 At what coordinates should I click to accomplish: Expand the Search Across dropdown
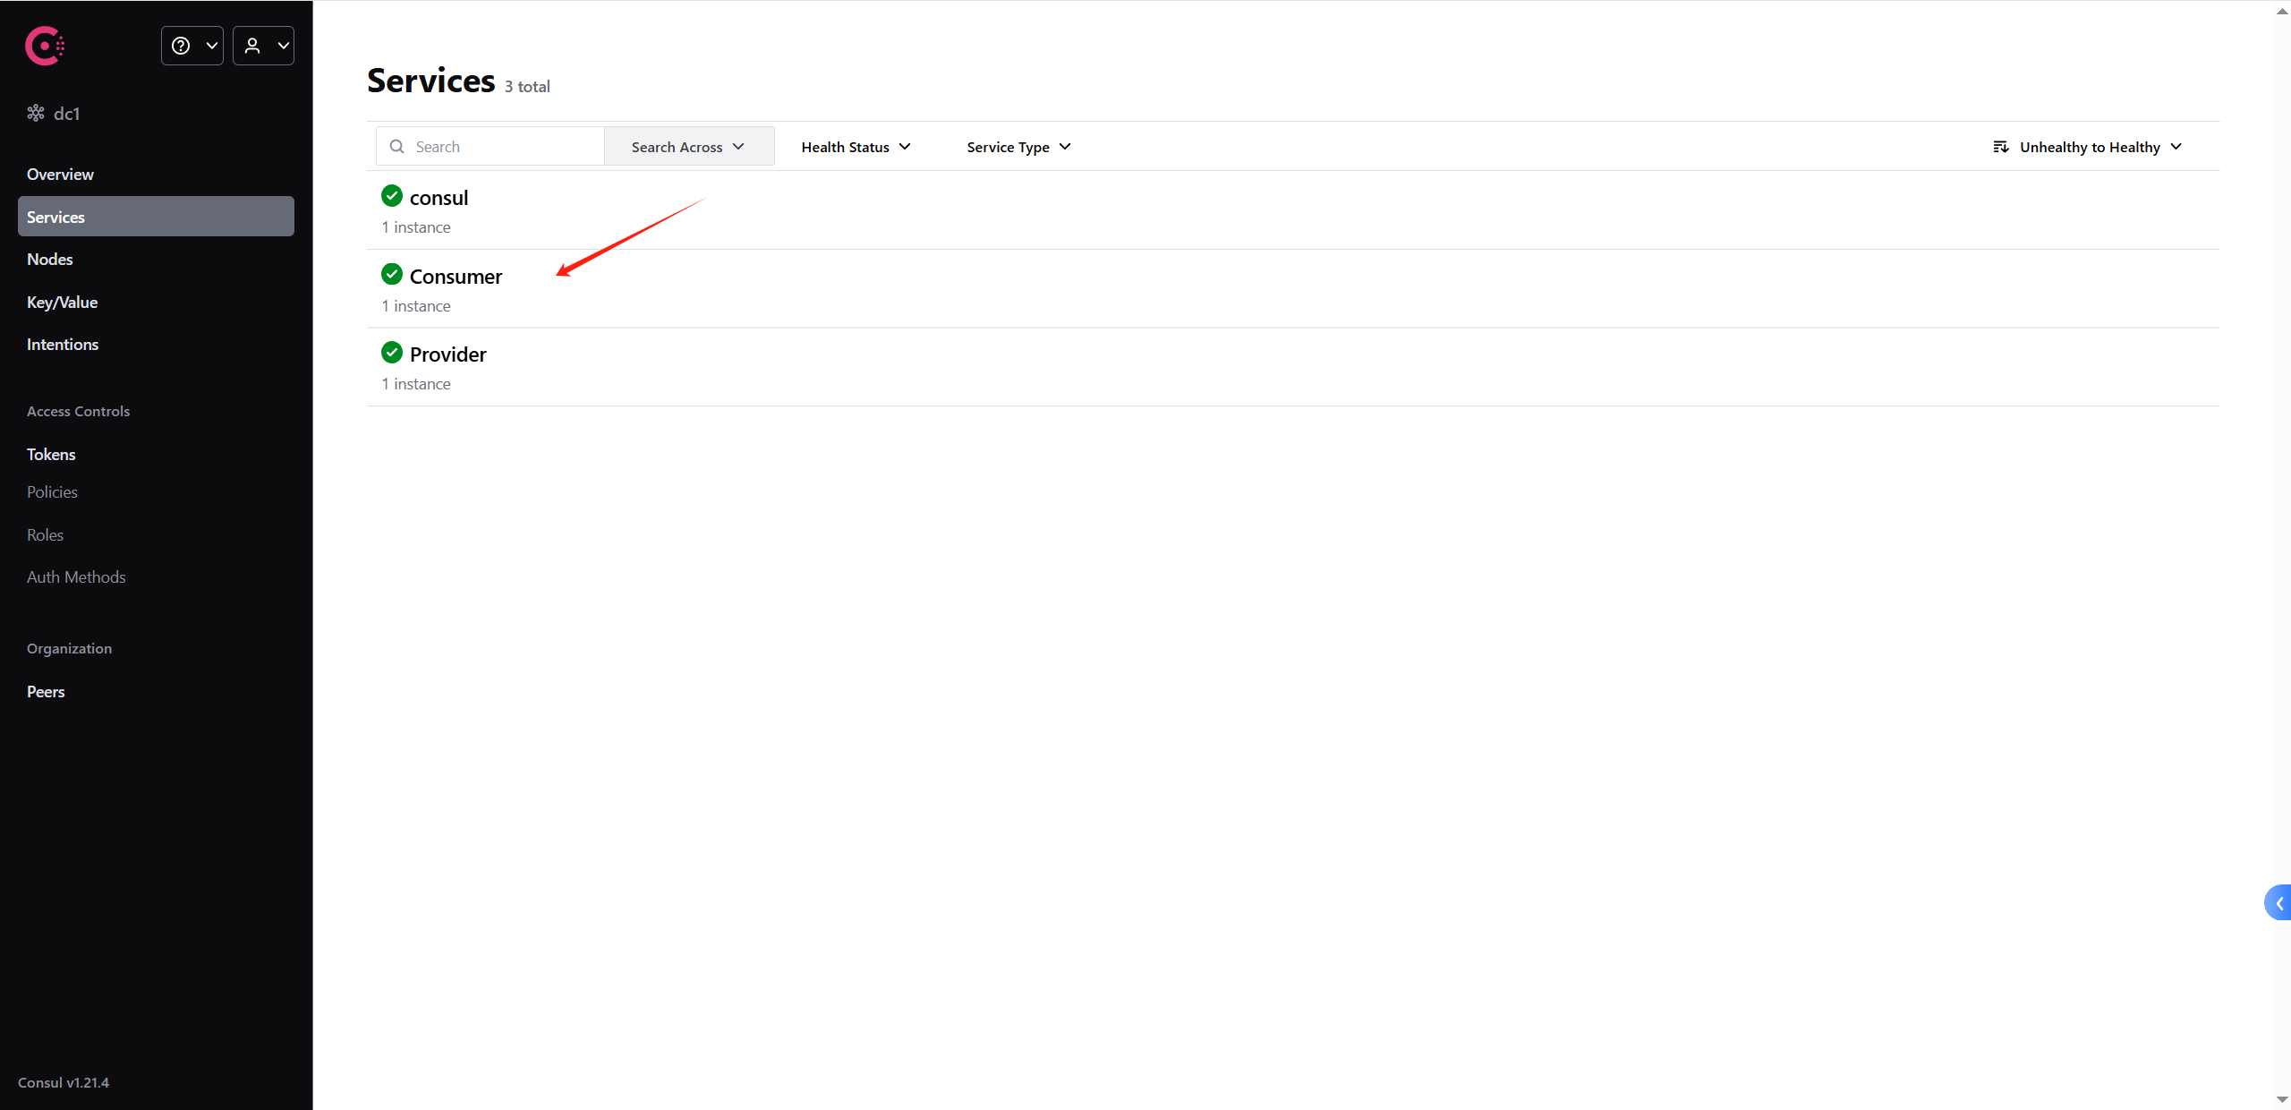[688, 147]
